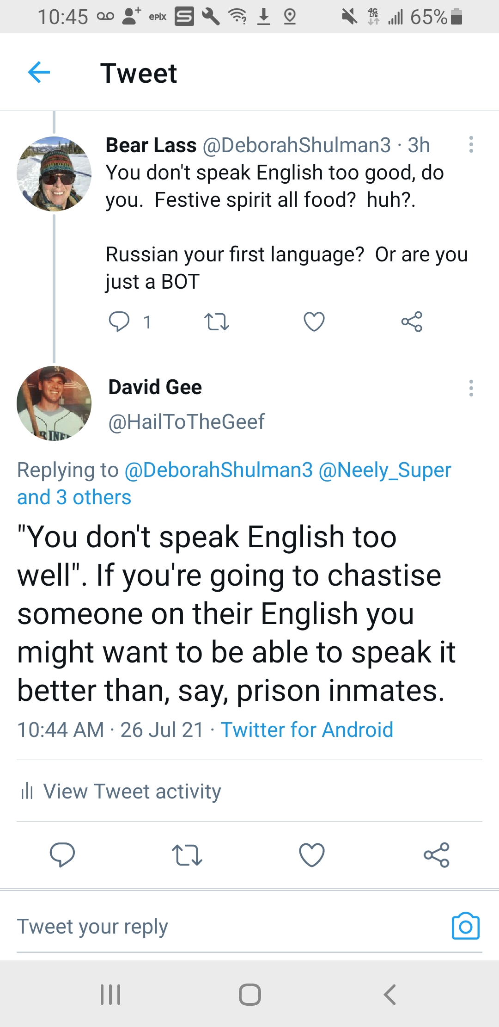Reply to Bear Lass's tweet
Image resolution: width=499 pixels, height=1027 pixels.
pyautogui.click(x=119, y=322)
